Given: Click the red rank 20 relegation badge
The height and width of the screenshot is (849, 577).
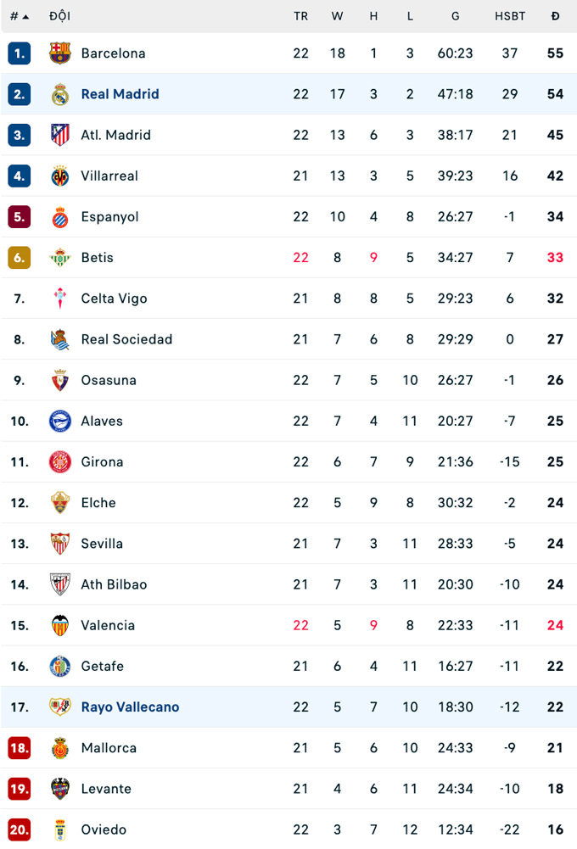Looking at the screenshot, I should [20, 829].
